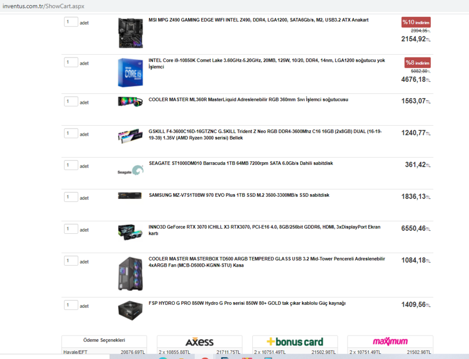Edit quantity field for FSP Hydro G PRO

pos(71,305)
